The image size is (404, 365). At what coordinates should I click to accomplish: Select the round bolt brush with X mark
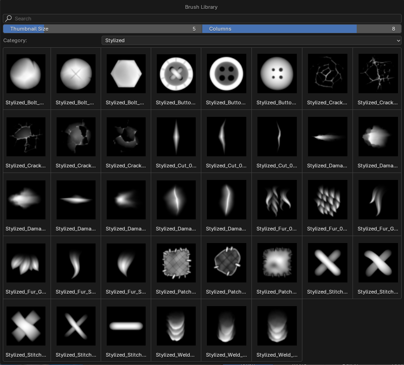pyautogui.click(x=76, y=73)
